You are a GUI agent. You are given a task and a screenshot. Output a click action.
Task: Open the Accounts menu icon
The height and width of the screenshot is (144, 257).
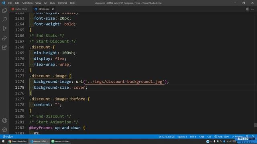4,120
